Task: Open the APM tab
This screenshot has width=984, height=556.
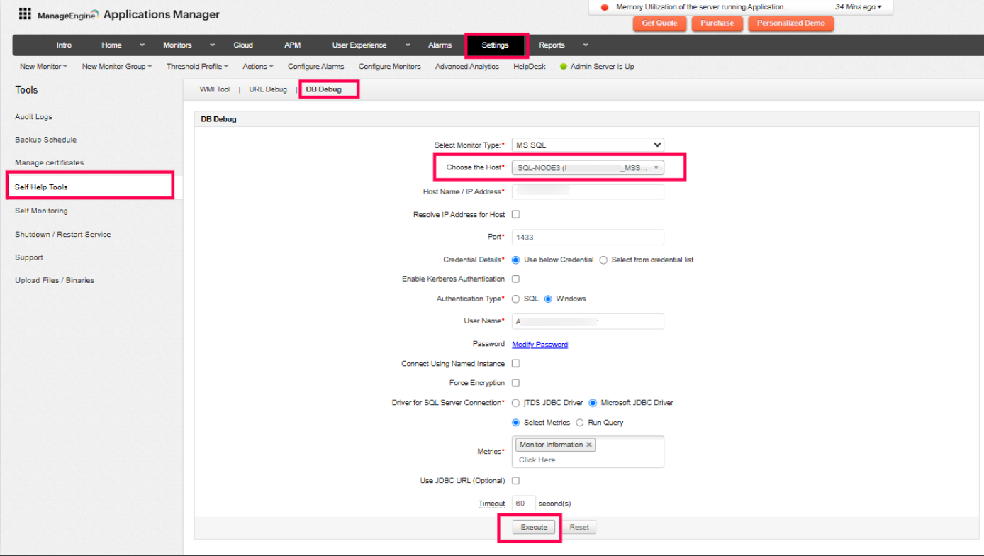Action: pos(292,45)
